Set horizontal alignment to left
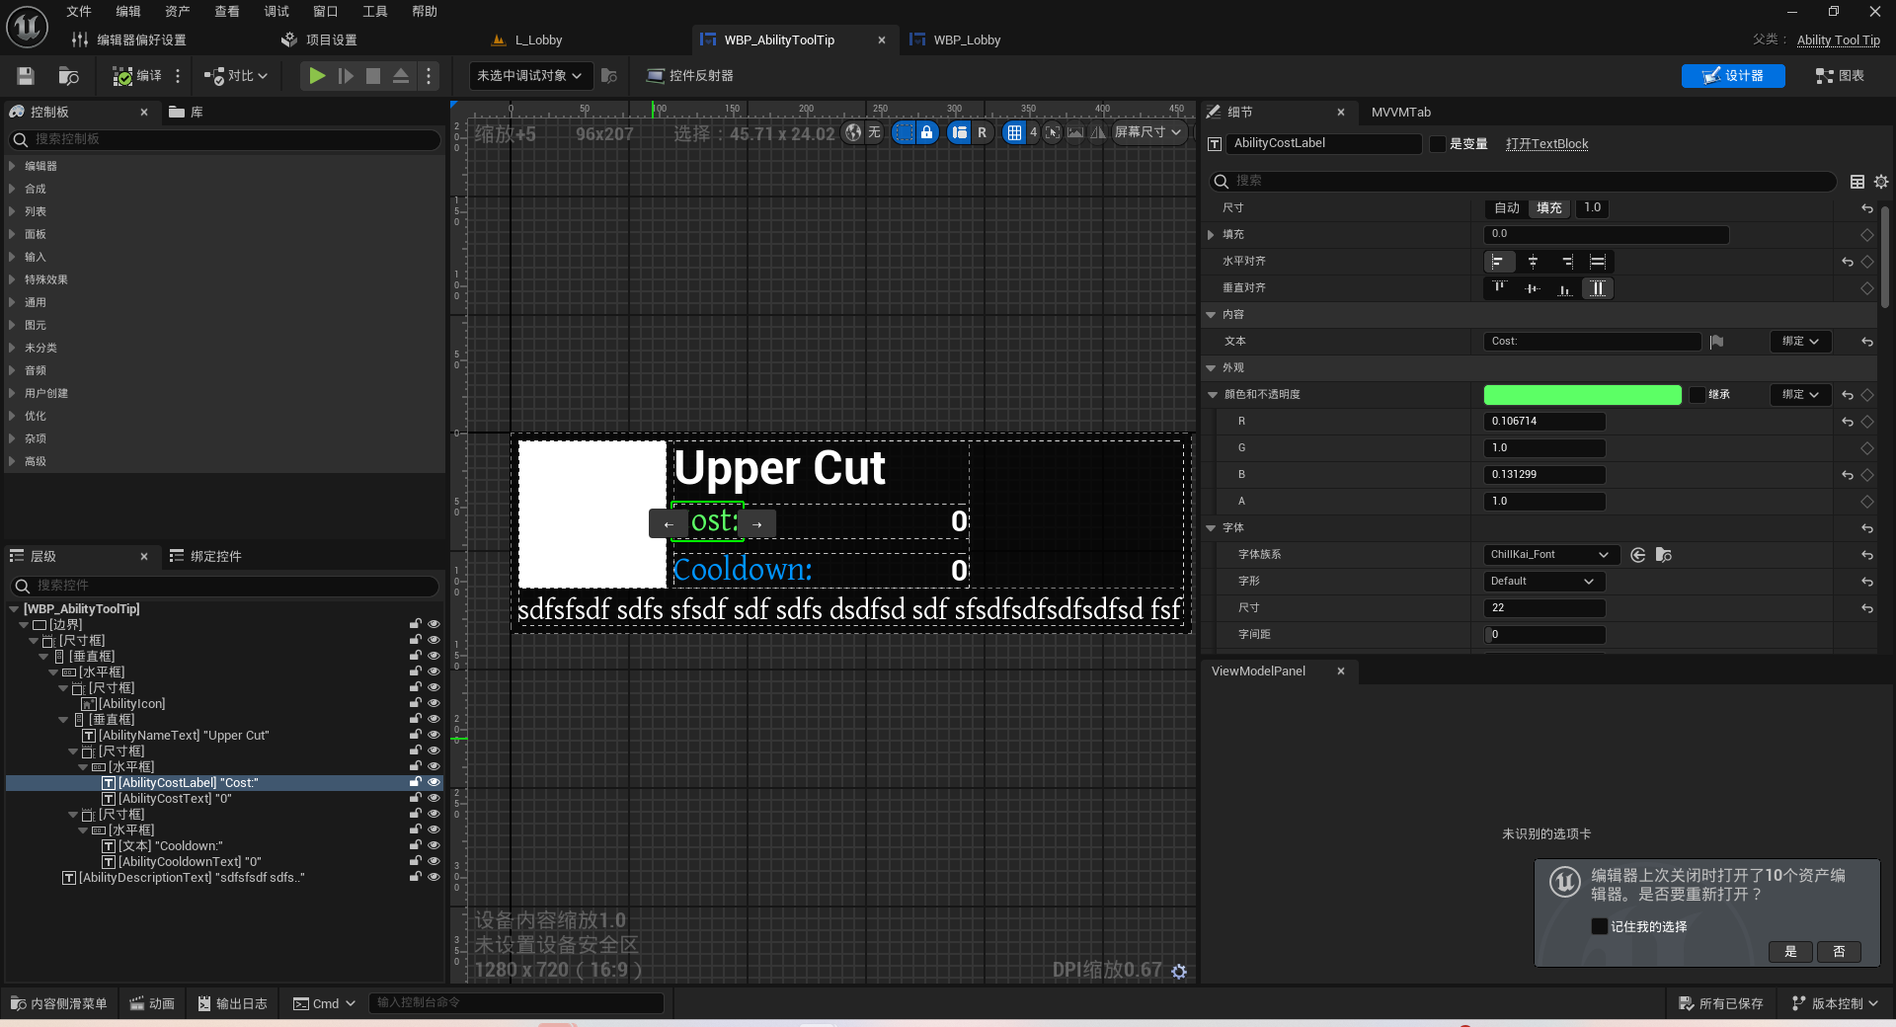Image resolution: width=1896 pixels, height=1027 pixels. point(1499,262)
